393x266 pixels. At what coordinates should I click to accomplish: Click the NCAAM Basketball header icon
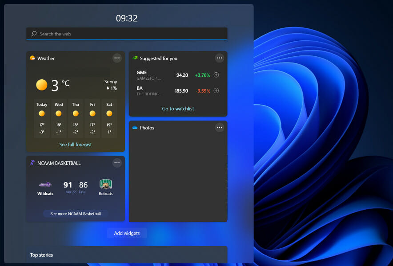(31, 163)
